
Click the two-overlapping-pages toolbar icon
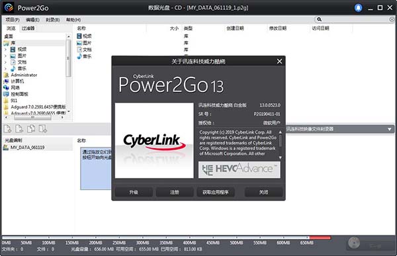coord(31,129)
